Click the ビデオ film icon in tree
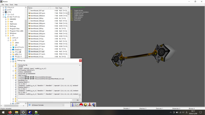The image size is (205, 115). [6, 12]
